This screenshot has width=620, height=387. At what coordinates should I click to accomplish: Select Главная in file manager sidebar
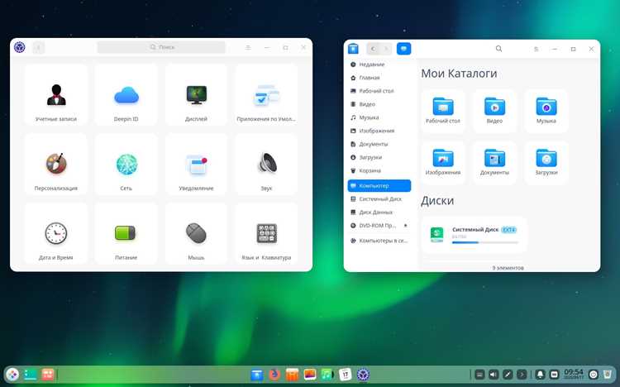pos(379,78)
